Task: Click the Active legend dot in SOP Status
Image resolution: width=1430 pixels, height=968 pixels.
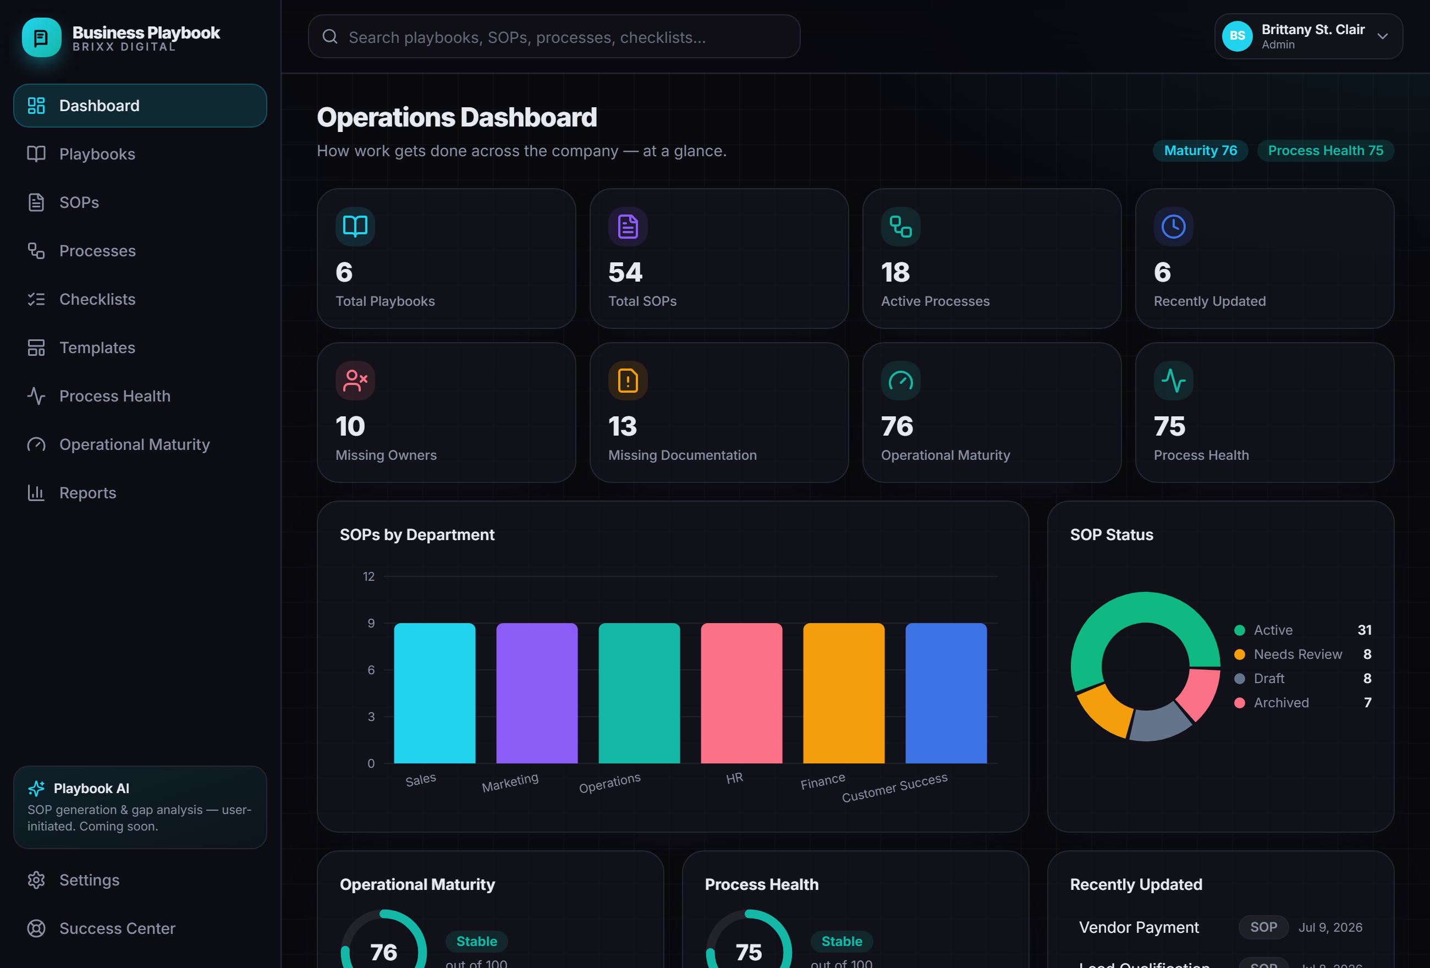Action: [x=1239, y=630]
